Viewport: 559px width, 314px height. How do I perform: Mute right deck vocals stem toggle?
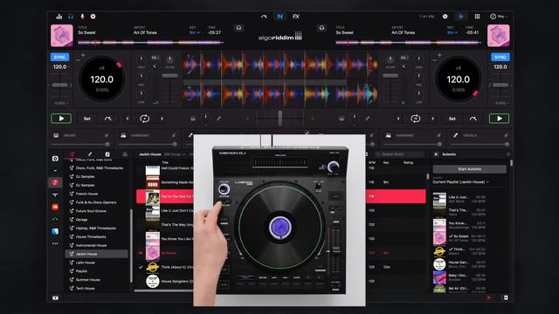[x=506, y=135]
